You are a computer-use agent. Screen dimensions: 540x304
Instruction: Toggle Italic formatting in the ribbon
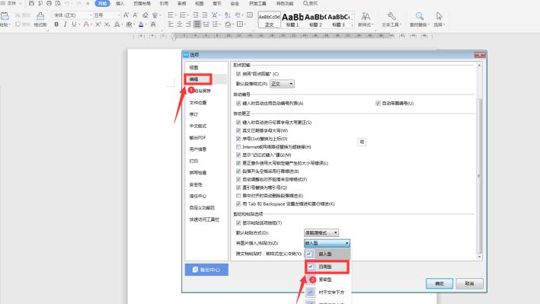click(65, 24)
